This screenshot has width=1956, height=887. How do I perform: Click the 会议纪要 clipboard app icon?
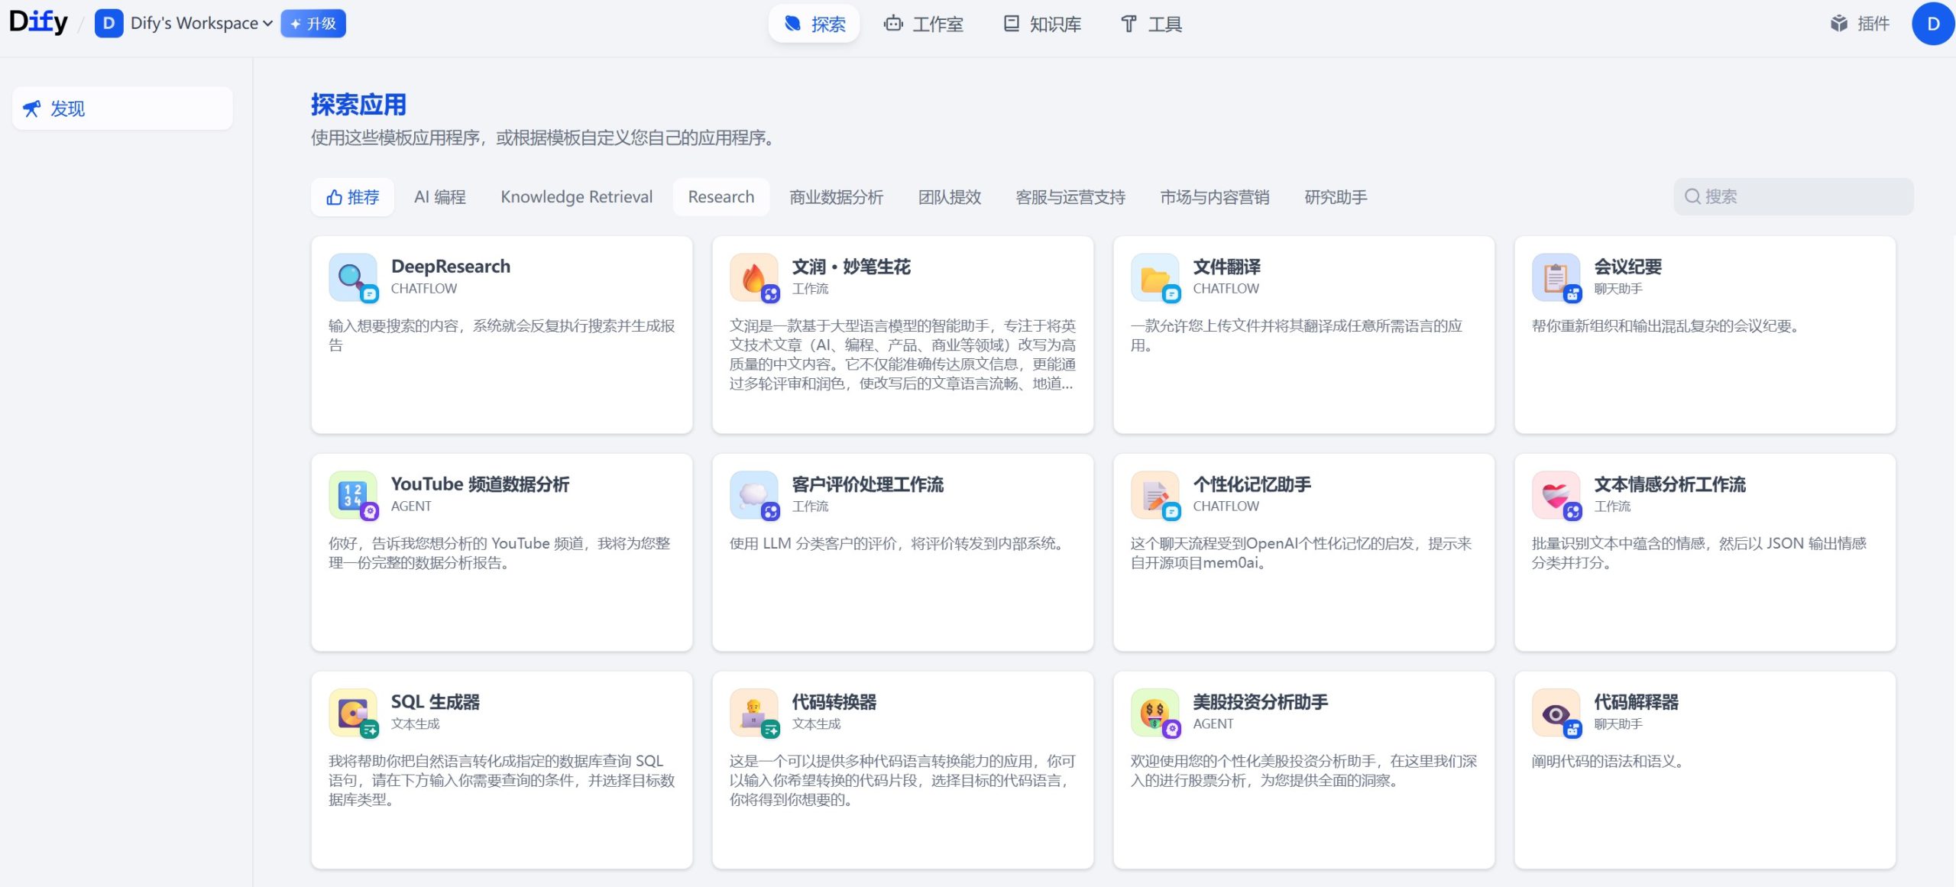[1556, 277]
